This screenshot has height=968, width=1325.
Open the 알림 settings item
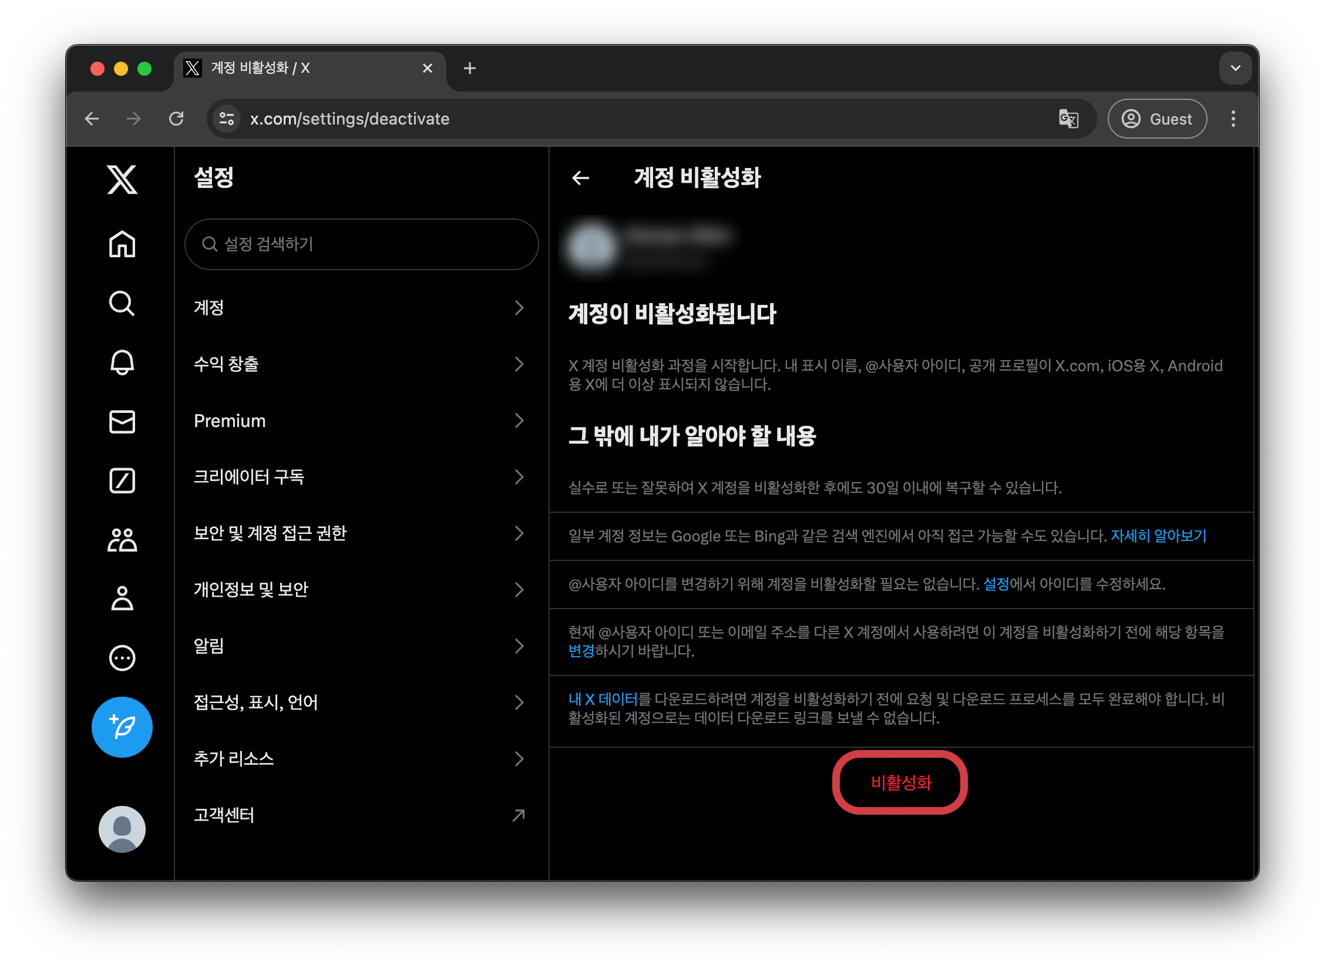[x=361, y=646]
